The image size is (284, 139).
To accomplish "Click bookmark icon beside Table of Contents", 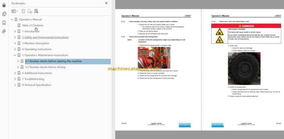I will (19, 25).
